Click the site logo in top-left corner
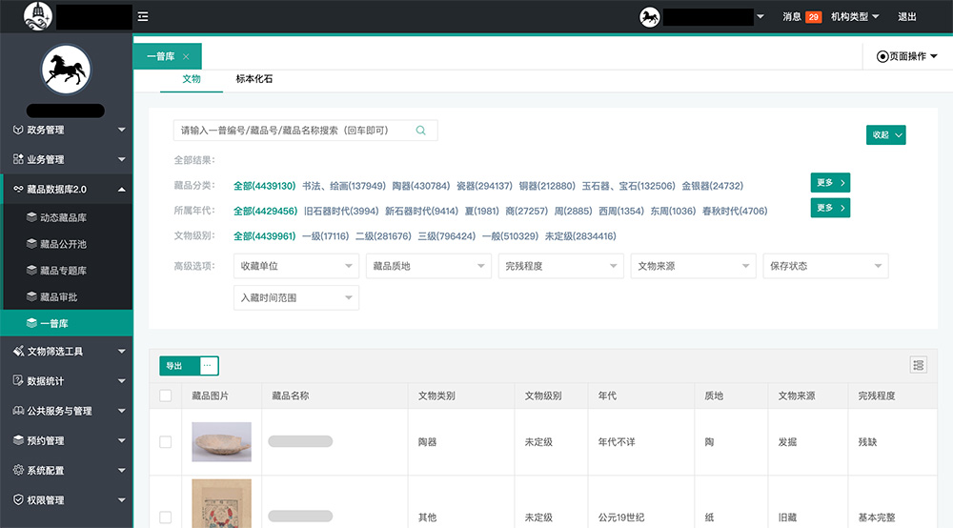This screenshot has width=953, height=528. click(38, 16)
